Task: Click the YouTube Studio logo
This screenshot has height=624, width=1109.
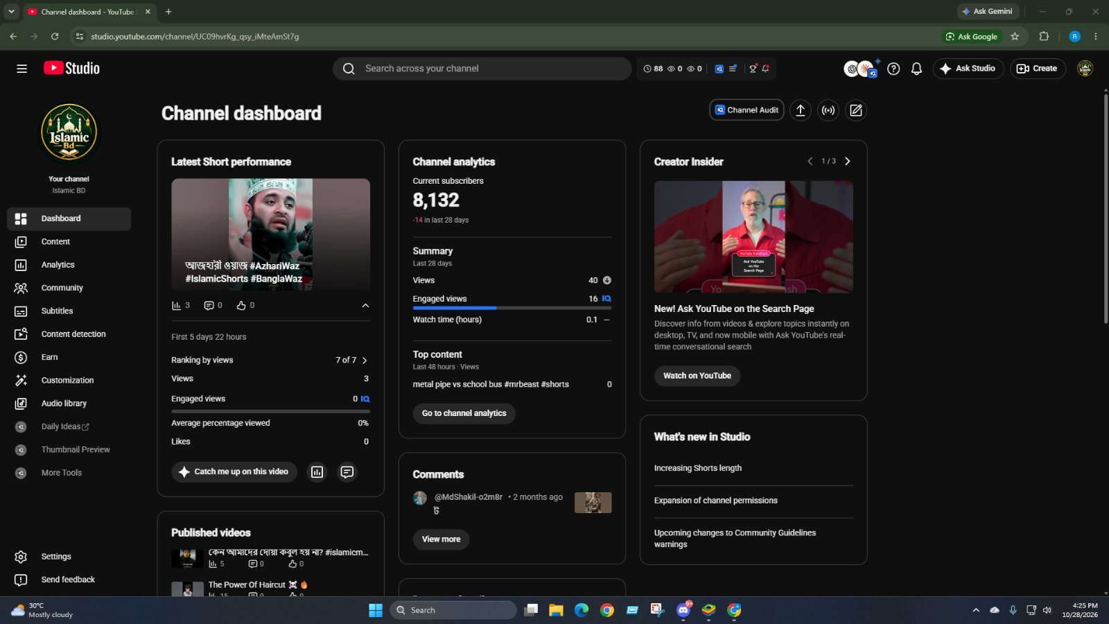Action: coord(71,68)
